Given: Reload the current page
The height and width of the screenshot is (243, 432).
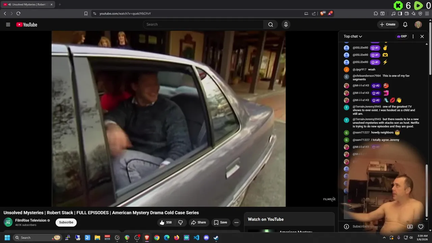Looking at the screenshot, I should (18, 13).
